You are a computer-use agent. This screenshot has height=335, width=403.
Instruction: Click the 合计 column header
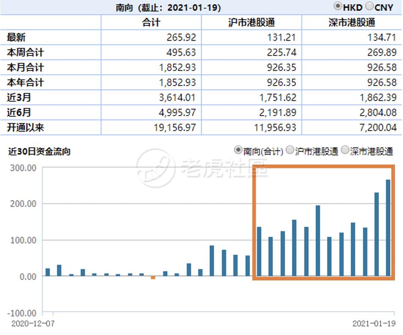(151, 22)
